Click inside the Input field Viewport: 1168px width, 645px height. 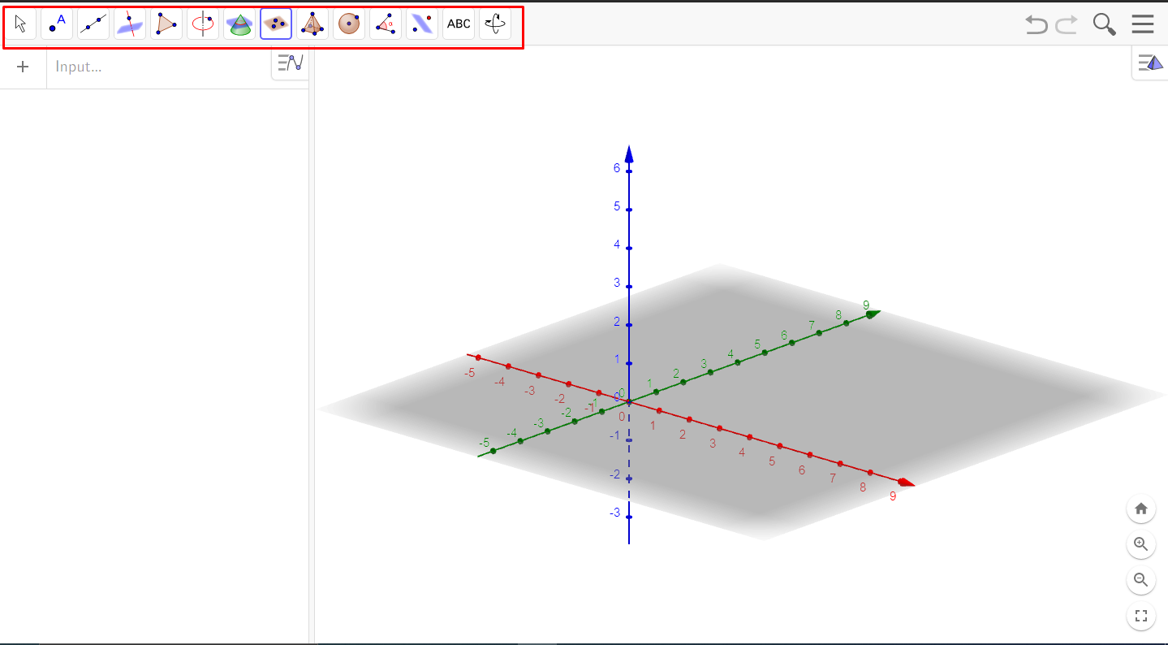click(154, 67)
